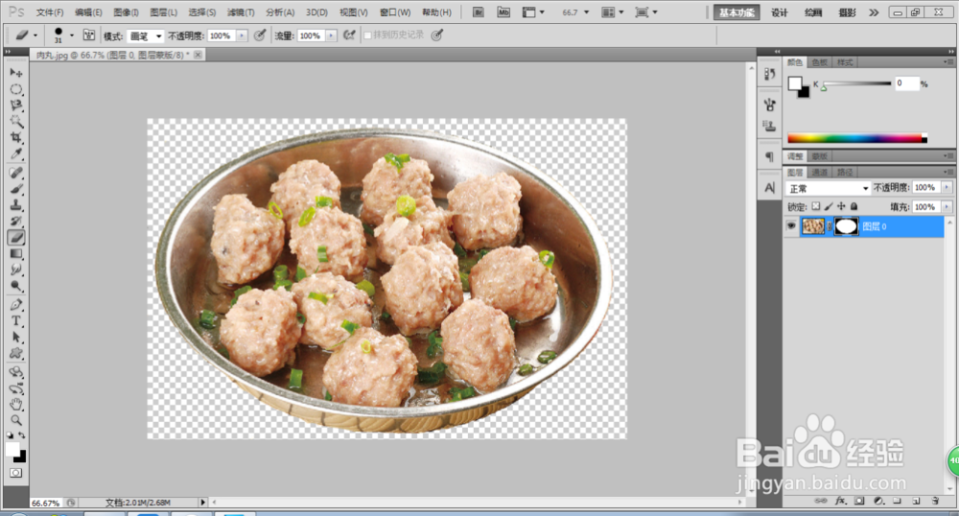Image resolution: width=959 pixels, height=516 pixels.
Task: Launch Bridge with the Br button
Action: [479, 12]
